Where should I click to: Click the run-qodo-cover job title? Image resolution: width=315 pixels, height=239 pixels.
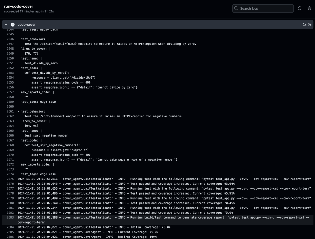[18, 6]
